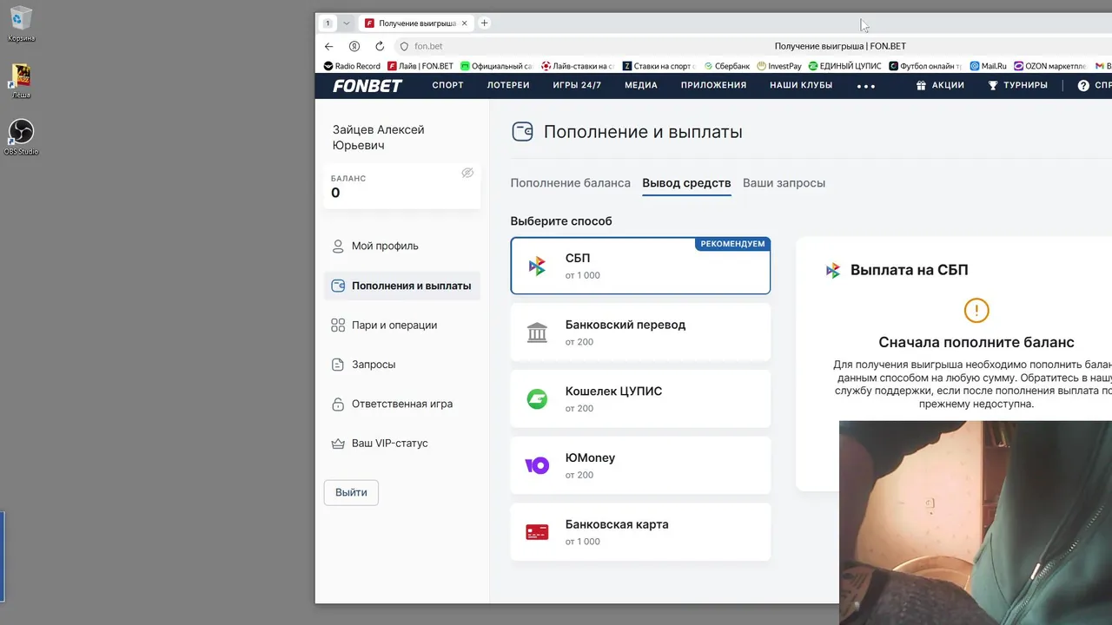
Task: Click the Выберите способ heading
Action: 561,221
